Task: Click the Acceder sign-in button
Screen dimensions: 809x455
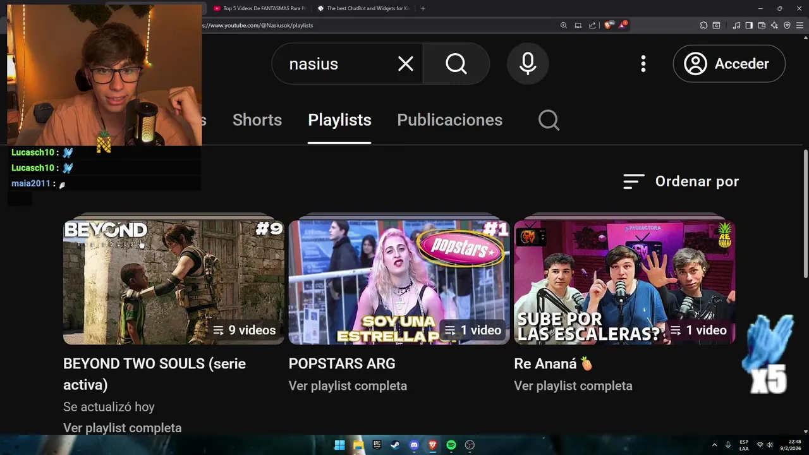Action: point(729,64)
